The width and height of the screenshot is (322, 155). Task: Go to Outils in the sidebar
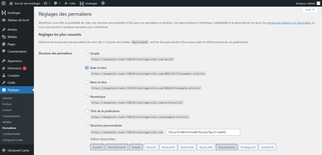[x=11, y=83]
